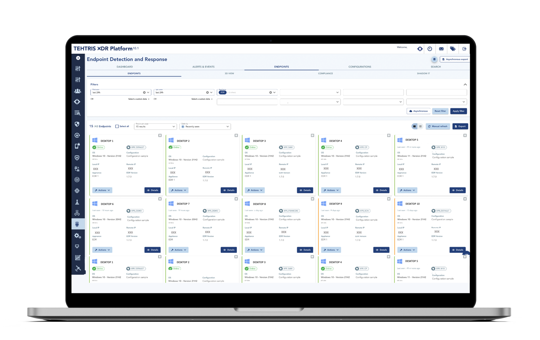
Task: Click the clock history icon in header
Action: [430, 49]
